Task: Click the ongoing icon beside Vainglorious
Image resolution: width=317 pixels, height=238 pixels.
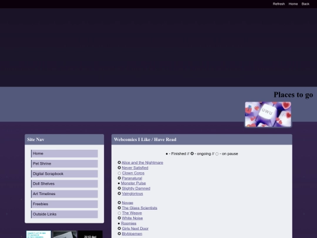Action: (119, 194)
